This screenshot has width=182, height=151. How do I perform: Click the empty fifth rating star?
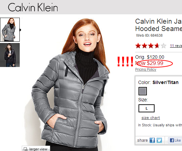[x=163, y=46]
